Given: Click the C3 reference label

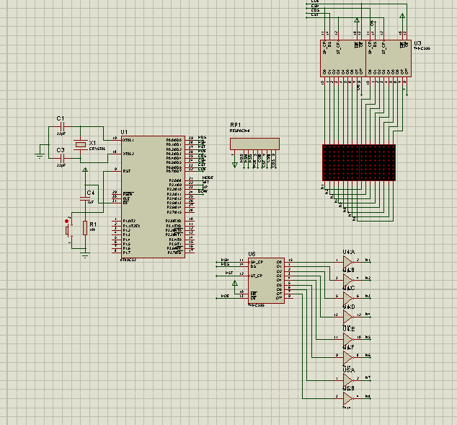Looking at the screenshot, I should click(61, 150).
